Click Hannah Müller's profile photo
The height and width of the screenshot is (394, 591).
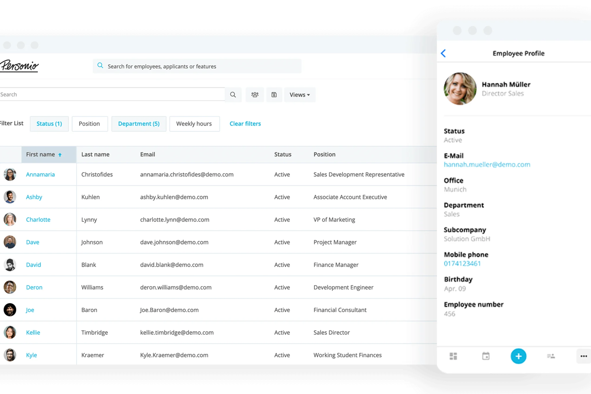point(460,89)
